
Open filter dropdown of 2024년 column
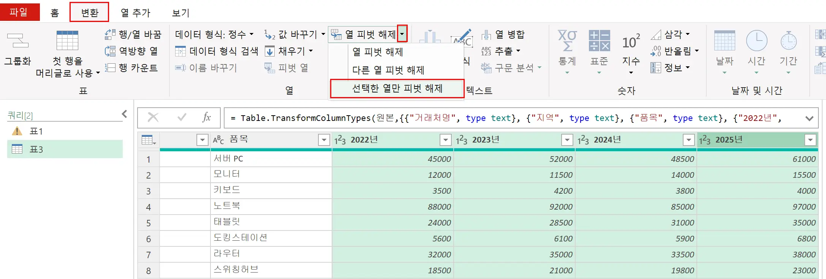click(x=688, y=140)
